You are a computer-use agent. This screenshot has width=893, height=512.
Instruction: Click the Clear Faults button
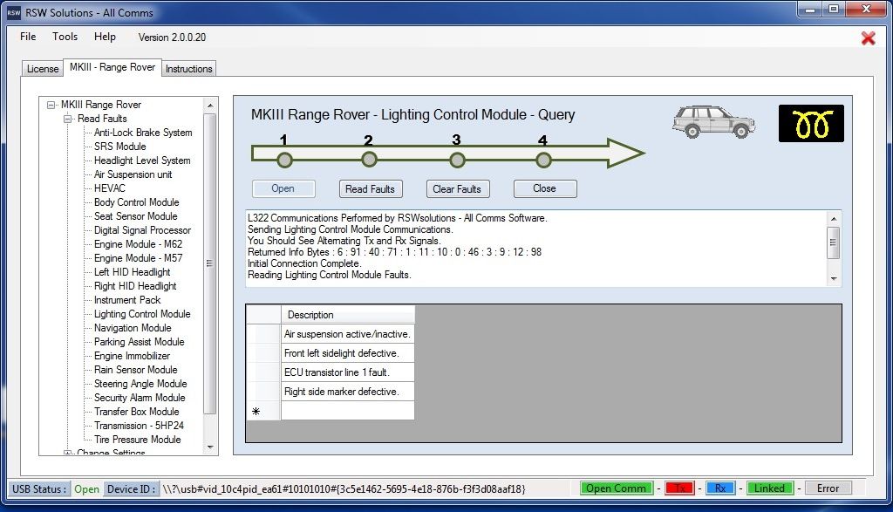click(457, 188)
